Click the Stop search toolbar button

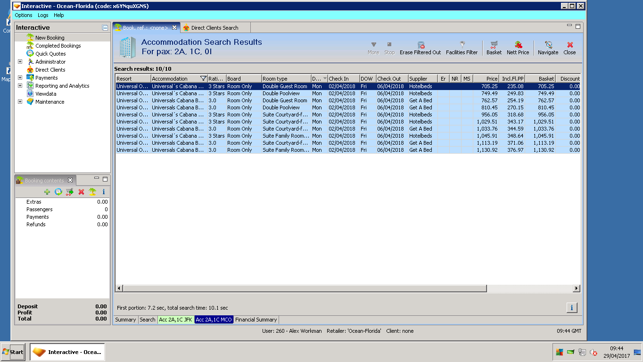tap(389, 48)
